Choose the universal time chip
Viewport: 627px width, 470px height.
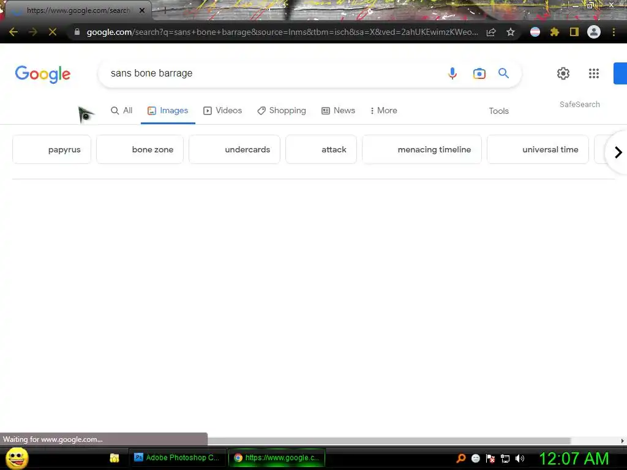[x=538, y=149]
